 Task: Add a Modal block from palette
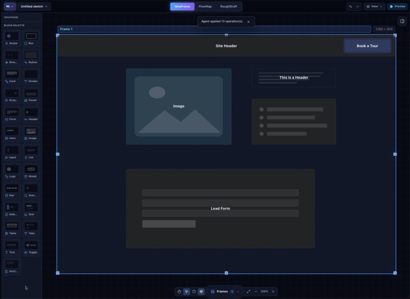(31, 172)
